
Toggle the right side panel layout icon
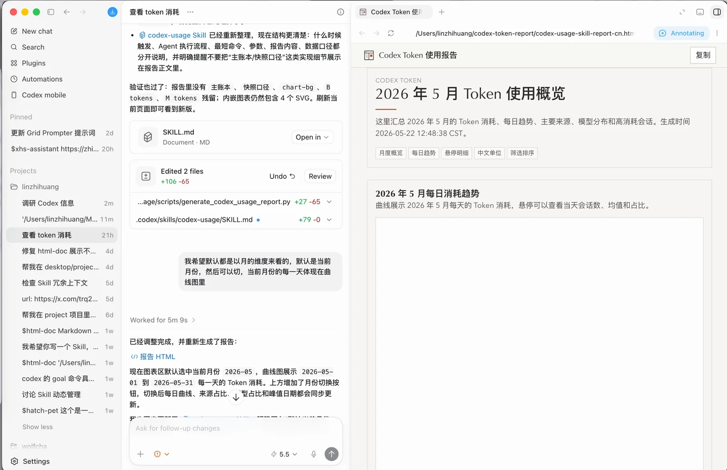click(x=717, y=12)
